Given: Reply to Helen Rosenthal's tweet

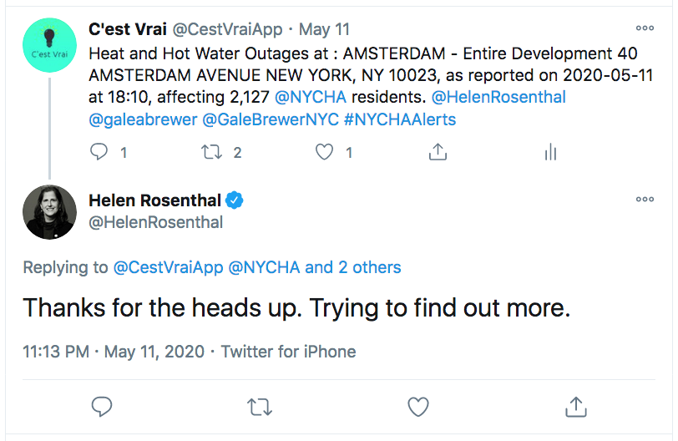Looking at the screenshot, I should point(102,407).
